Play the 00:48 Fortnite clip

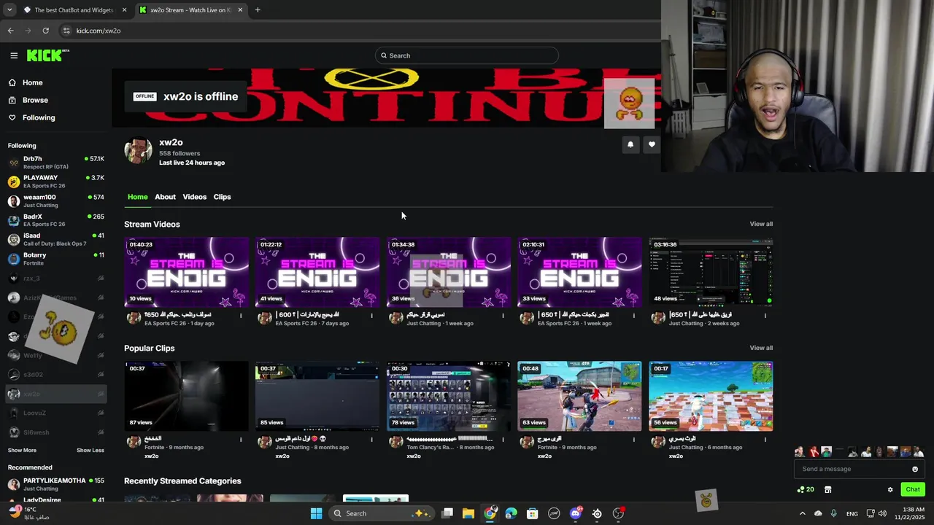click(579, 396)
